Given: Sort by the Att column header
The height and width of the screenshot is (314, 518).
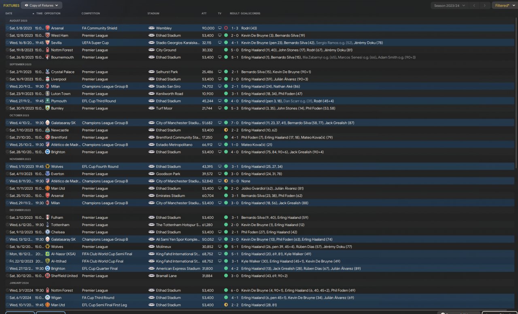Looking at the screenshot, I should click(x=204, y=13).
